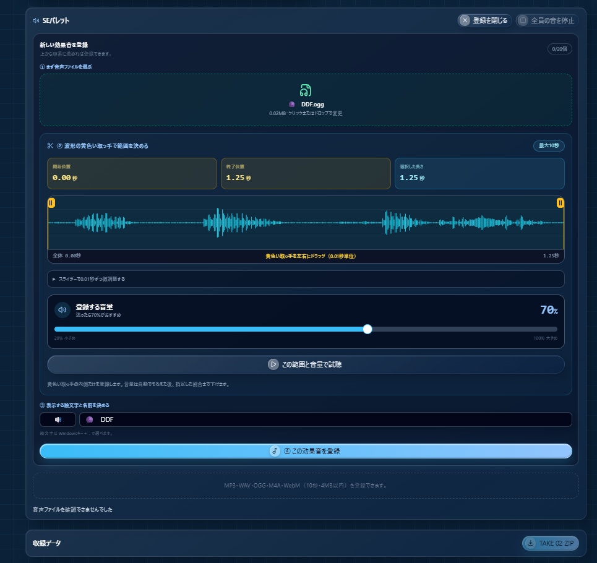This screenshot has height=563, width=597.
Task: Click the 音声ファイルを確認できませんでした message
Action: pyautogui.click(x=72, y=510)
